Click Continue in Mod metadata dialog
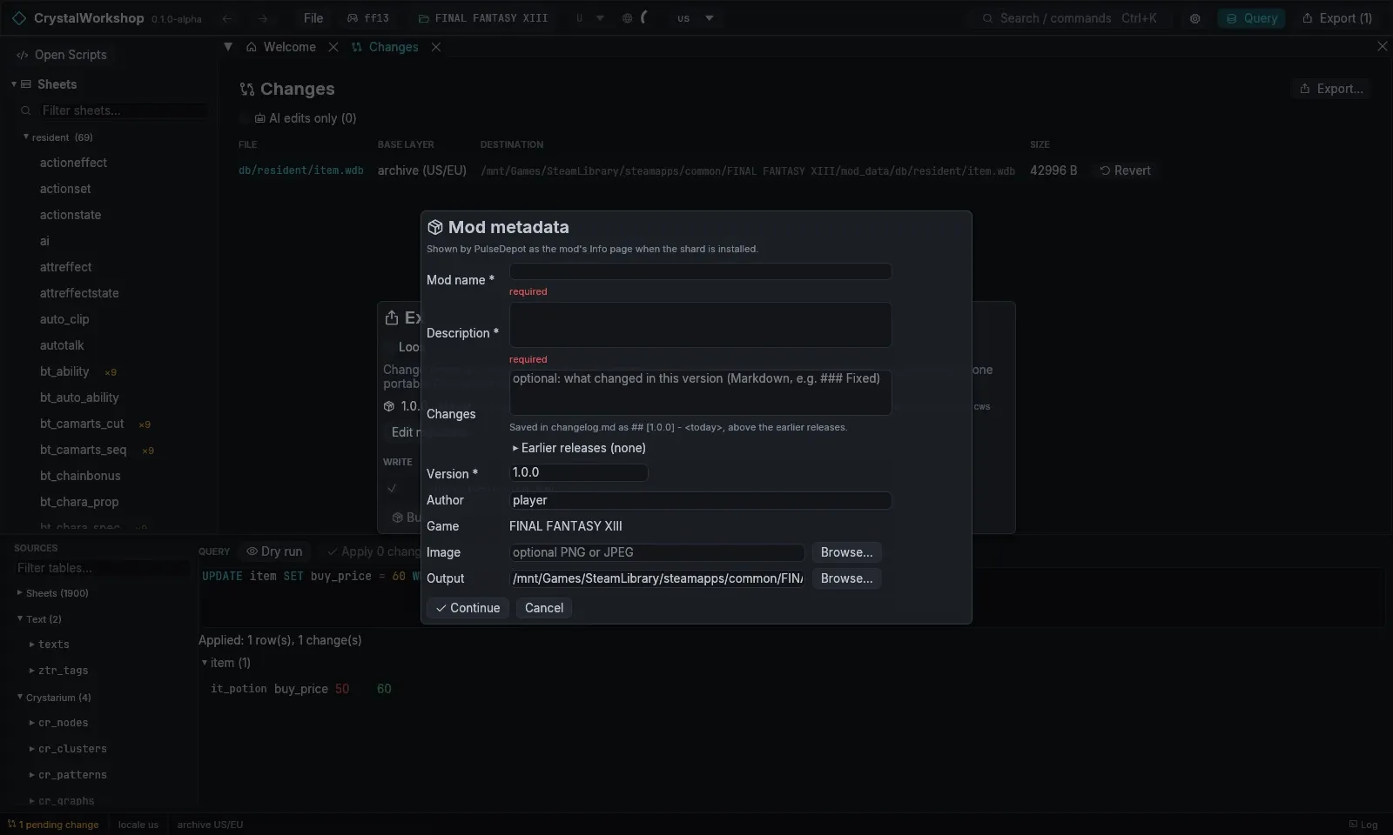Image resolution: width=1393 pixels, height=835 pixels. 468,608
